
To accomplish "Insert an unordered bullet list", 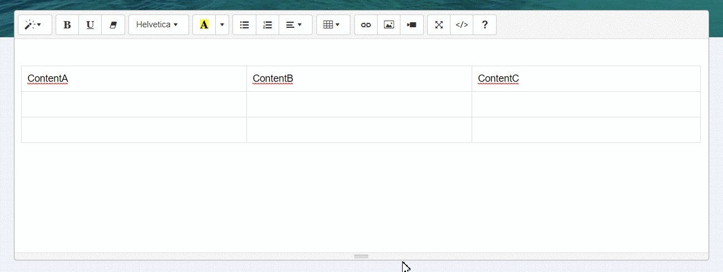I will pos(244,25).
